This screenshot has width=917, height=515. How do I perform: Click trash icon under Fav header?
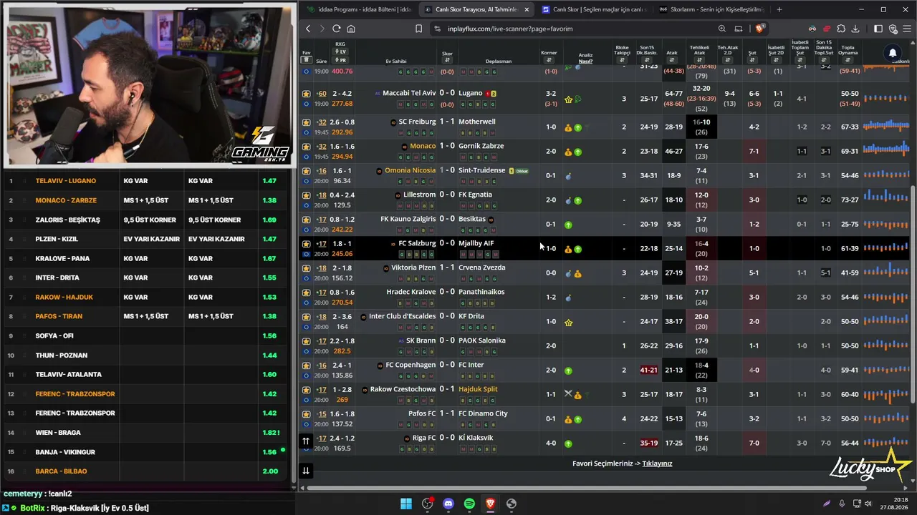(x=306, y=60)
